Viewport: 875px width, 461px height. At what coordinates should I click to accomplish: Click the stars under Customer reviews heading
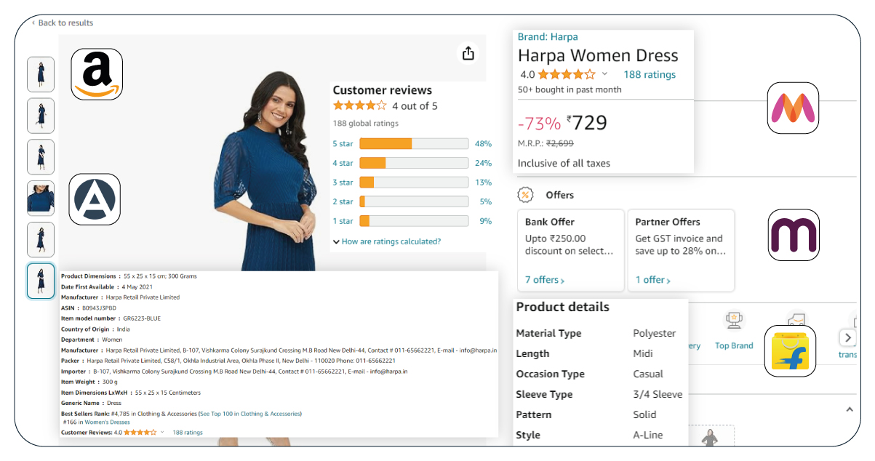tap(360, 105)
